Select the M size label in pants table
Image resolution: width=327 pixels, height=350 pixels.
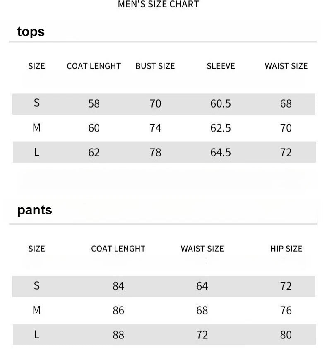point(37,310)
